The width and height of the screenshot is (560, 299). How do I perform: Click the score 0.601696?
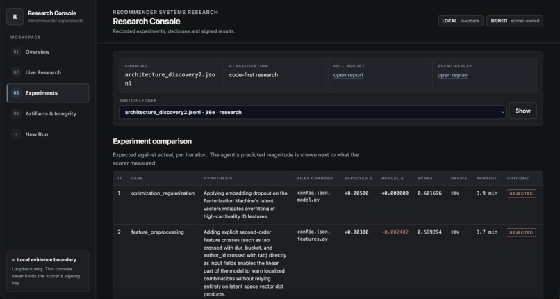429,193
